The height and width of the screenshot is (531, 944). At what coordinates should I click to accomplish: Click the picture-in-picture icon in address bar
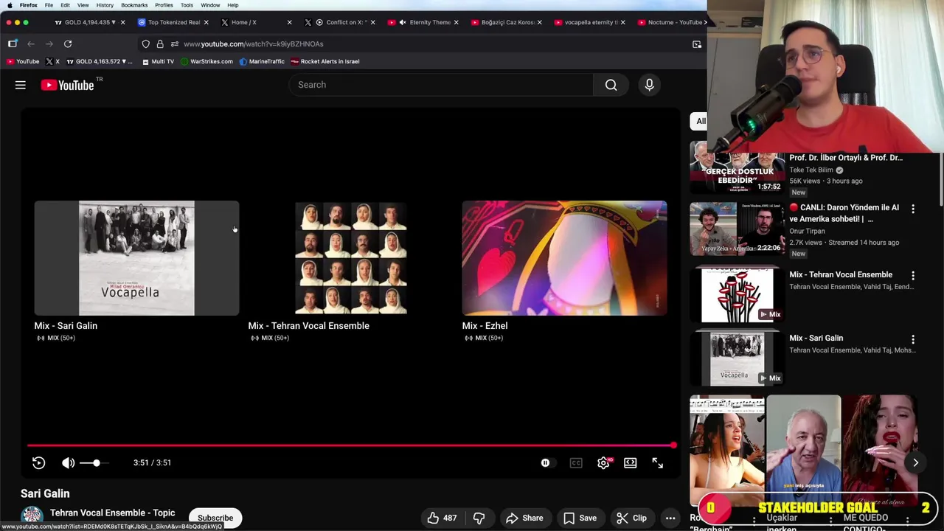697,44
